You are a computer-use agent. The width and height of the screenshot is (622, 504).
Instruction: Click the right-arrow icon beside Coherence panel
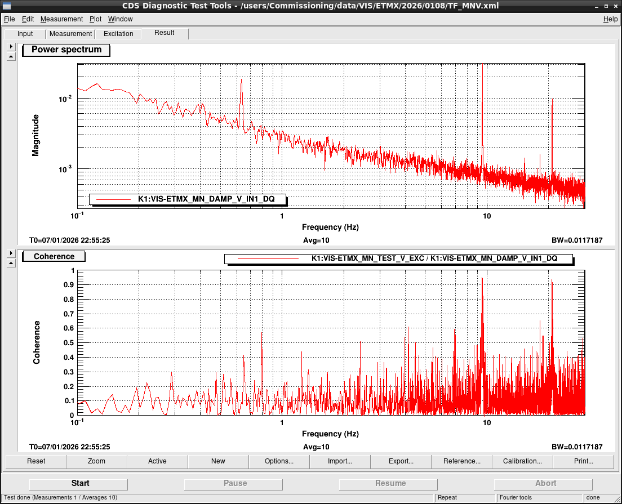(x=11, y=253)
